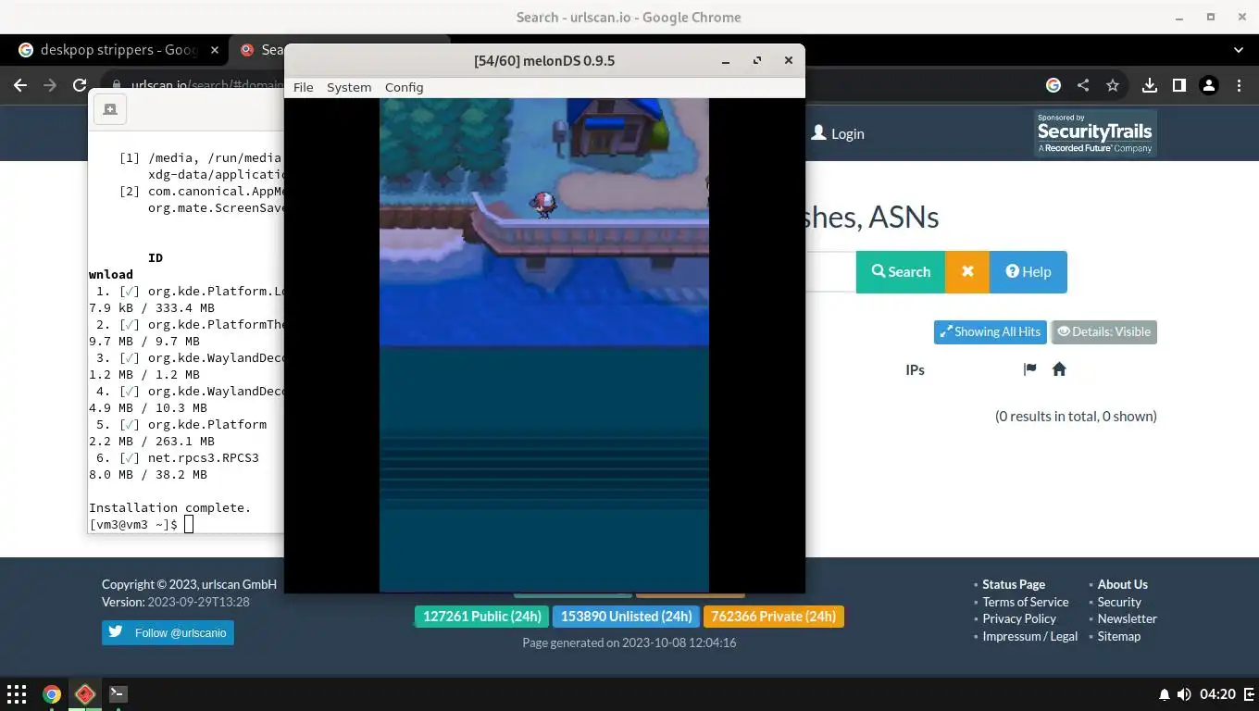This screenshot has width=1259, height=711.
Task: Click the volume speaker icon in the tray
Action: tap(1184, 694)
